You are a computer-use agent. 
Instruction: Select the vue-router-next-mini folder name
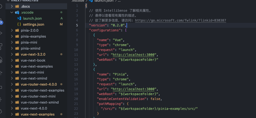pyautogui.click(x=38, y=96)
